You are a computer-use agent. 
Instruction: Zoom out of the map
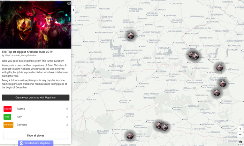(240, 135)
